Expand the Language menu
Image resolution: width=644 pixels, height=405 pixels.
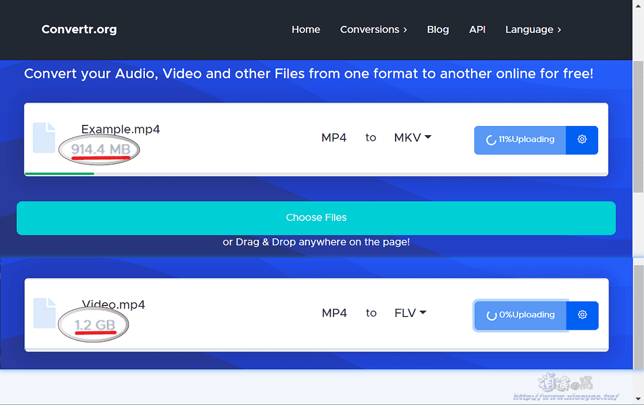(x=532, y=29)
